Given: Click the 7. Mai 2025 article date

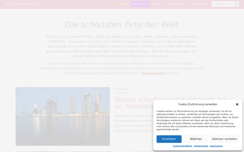Looking at the screenshot, I should 121,93.
